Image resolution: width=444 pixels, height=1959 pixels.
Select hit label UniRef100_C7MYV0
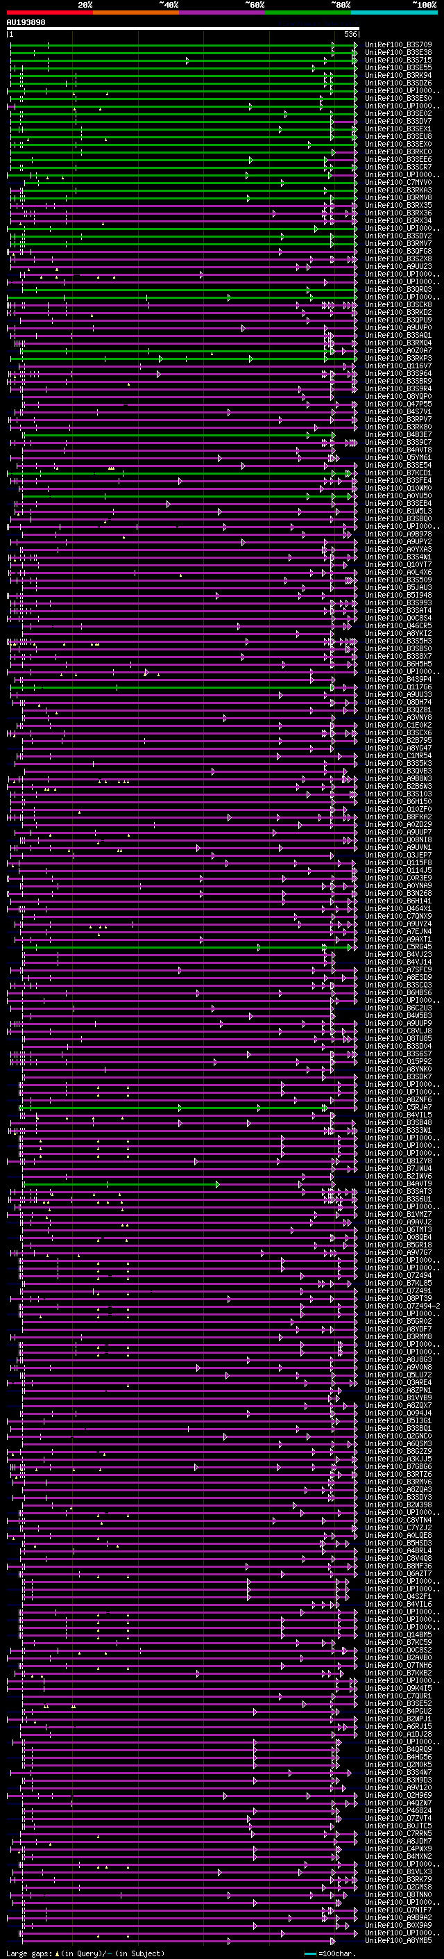[x=398, y=183]
